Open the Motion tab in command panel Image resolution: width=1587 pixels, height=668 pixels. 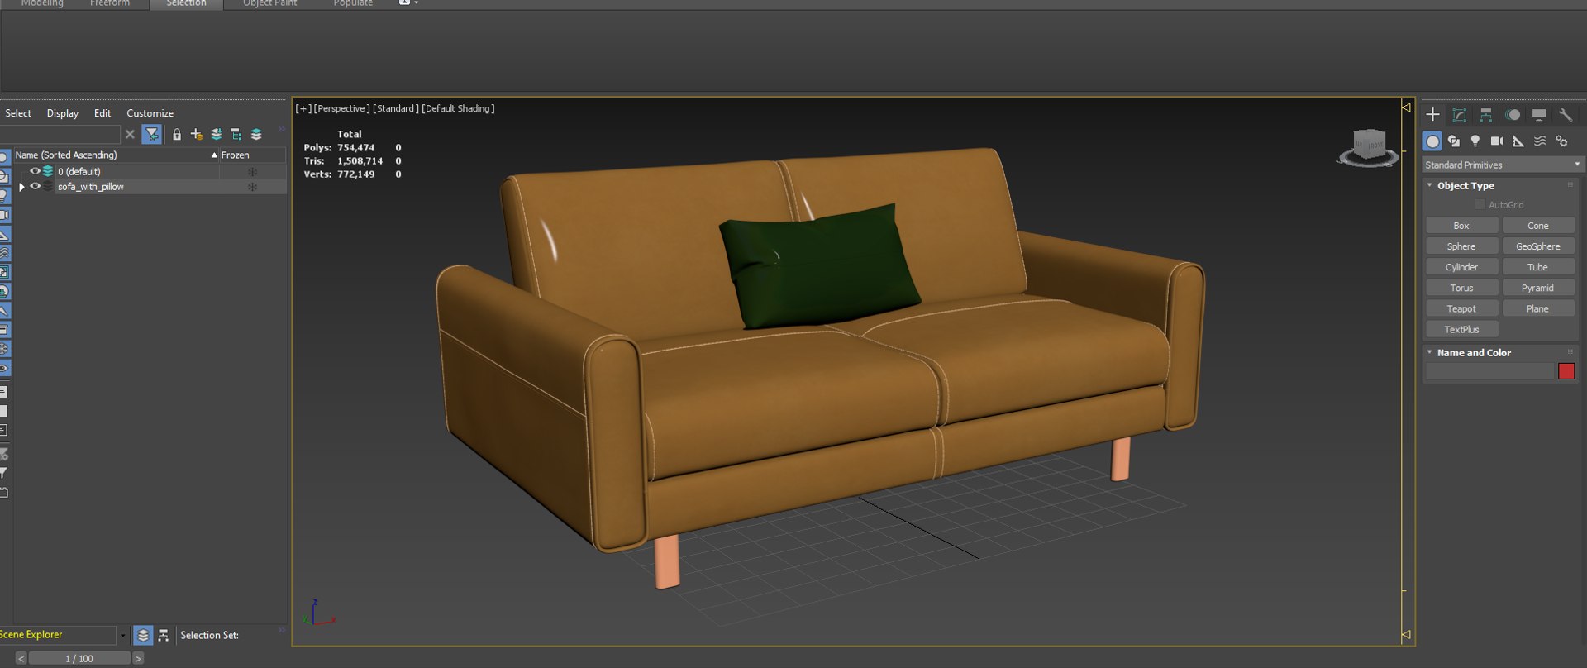tap(1513, 115)
